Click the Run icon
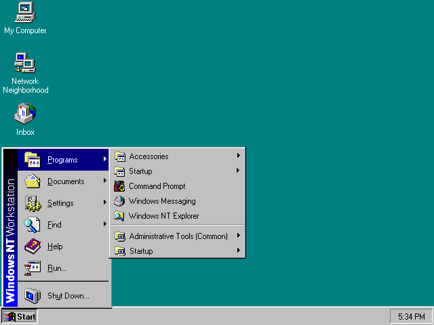This screenshot has height=325, width=434. point(33,268)
